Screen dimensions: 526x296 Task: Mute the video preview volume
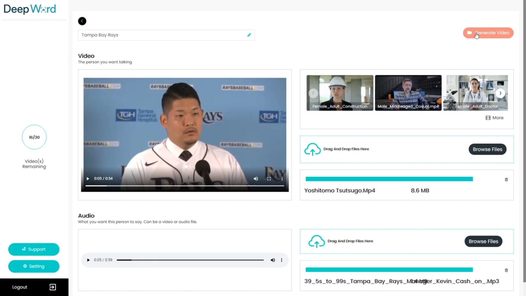[x=256, y=179]
